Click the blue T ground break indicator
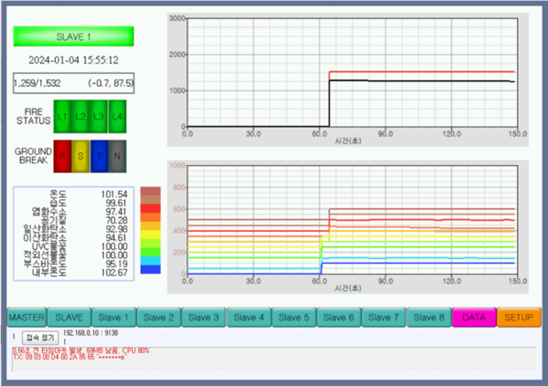 (99, 156)
